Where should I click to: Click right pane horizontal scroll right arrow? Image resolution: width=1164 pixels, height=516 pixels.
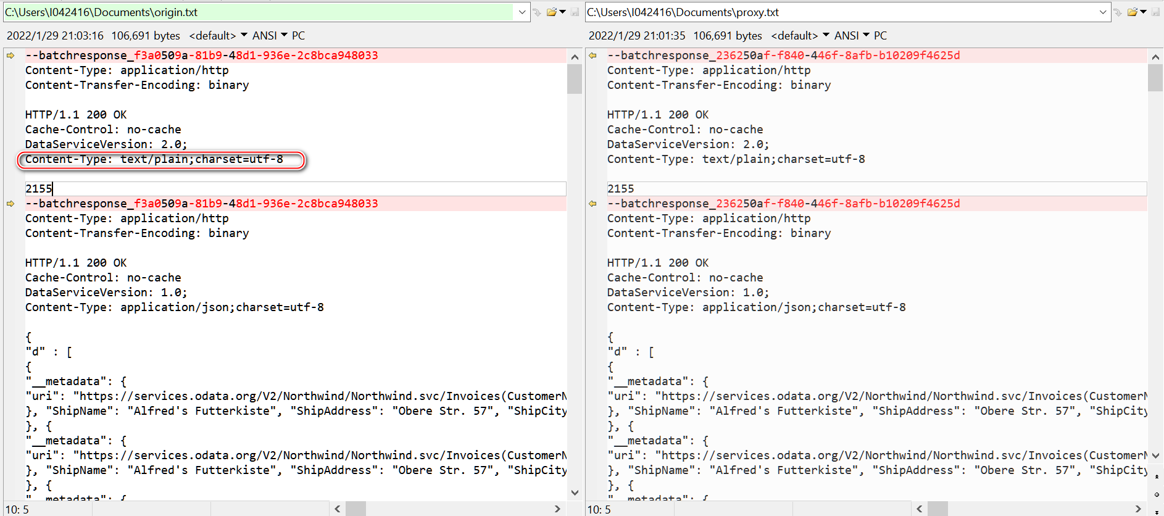[x=1139, y=509]
